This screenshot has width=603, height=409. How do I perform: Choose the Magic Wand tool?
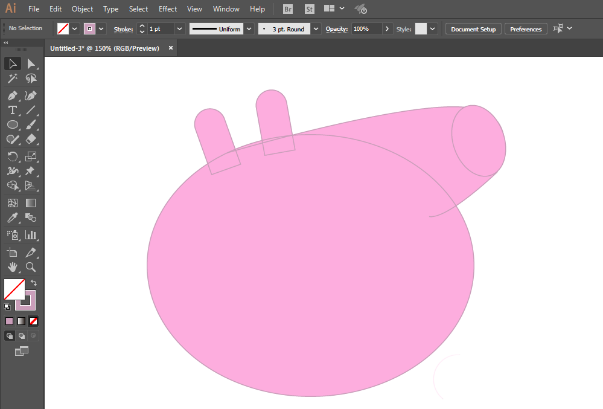click(13, 79)
